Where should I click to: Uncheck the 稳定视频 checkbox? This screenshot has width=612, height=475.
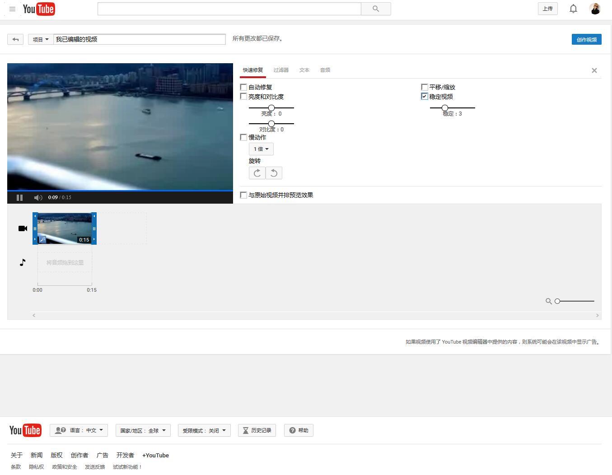425,97
